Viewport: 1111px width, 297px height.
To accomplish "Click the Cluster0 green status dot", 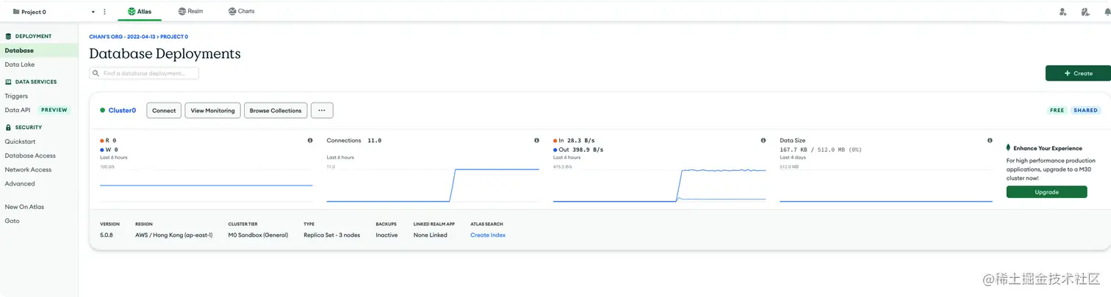I will (102, 110).
